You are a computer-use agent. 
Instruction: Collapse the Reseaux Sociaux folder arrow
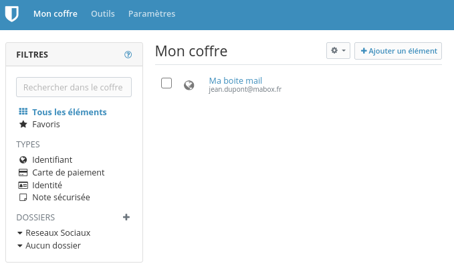click(x=19, y=233)
